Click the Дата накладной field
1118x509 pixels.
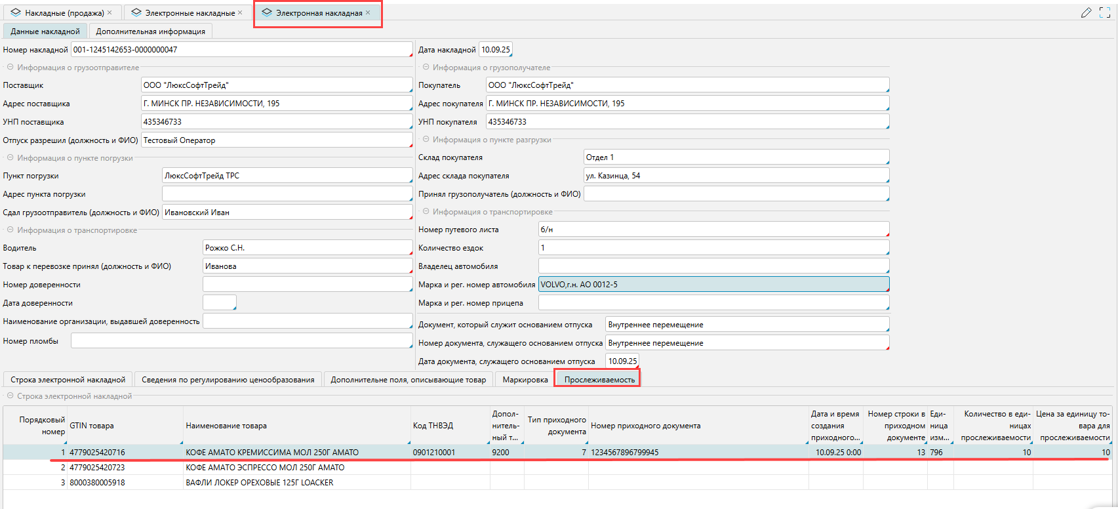tap(495, 50)
